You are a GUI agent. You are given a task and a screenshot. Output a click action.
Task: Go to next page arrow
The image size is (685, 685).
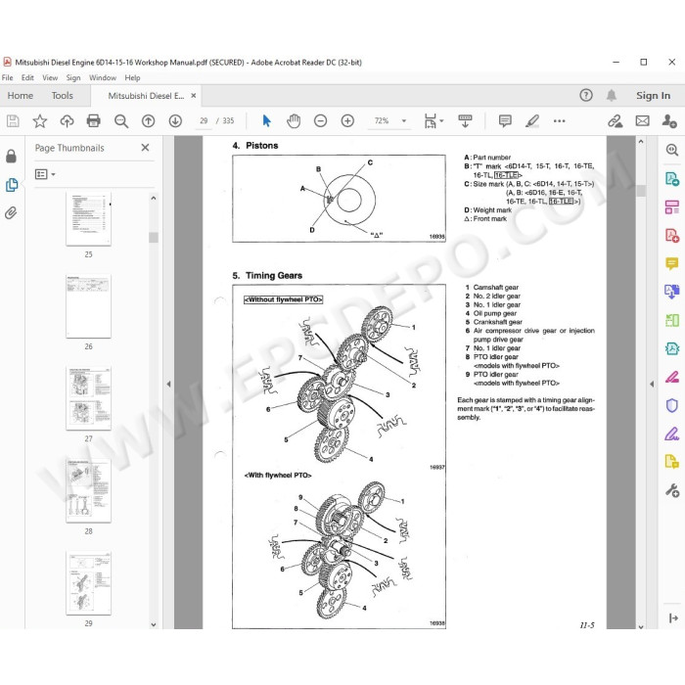pos(175,121)
